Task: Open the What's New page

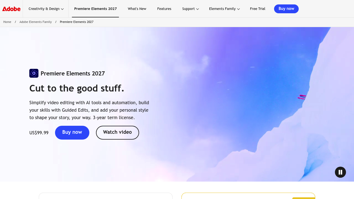Action: pyautogui.click(x=137, y=9)
